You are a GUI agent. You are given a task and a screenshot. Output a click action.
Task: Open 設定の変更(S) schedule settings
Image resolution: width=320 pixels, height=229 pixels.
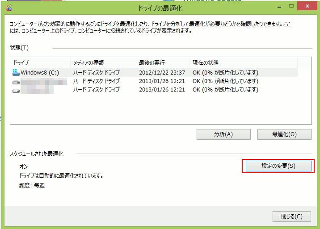click(x=278, y=166)
